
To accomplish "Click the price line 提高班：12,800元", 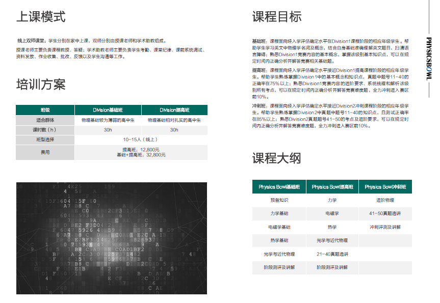I will (141, 150).
